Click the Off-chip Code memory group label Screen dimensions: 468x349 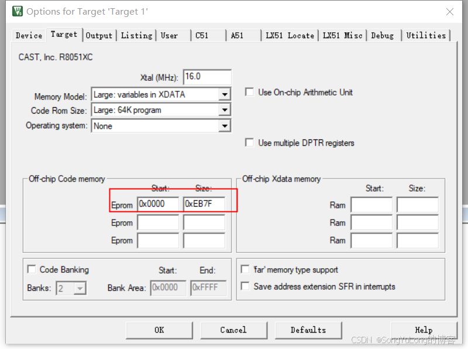click(67, 179)
